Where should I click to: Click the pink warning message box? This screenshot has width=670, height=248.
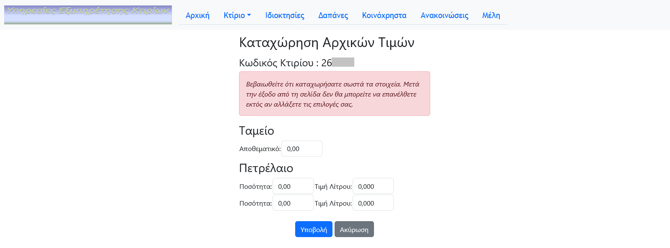coord(334,94)
